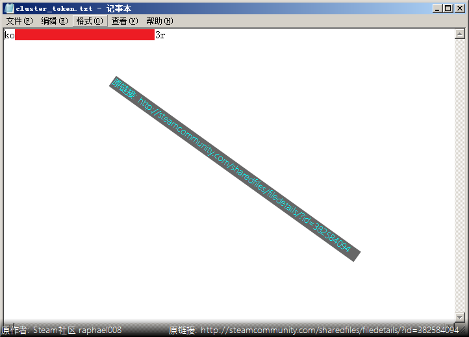This screenshot has width=469, height=337.
Task: Open the 帮助(H) menu
Action: pyautogui.click(x=159, y=21)
